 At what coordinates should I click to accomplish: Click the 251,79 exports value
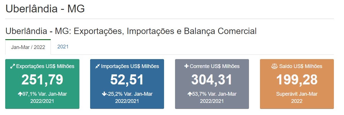(x=42, y=80)
